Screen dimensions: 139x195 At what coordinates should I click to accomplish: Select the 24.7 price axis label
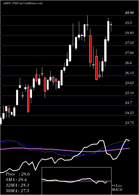click(128, 103)
